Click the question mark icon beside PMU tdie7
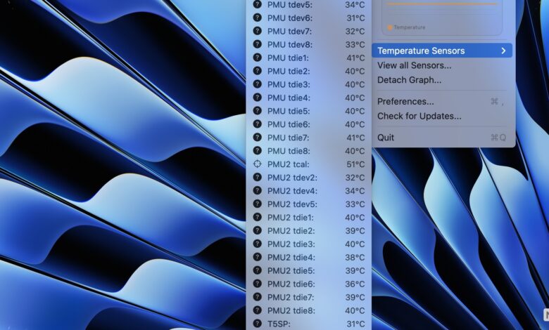This screenshot has height=330, width=549. 258,137
